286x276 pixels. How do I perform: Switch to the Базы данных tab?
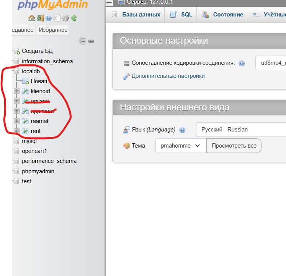[x=136, y=15]
